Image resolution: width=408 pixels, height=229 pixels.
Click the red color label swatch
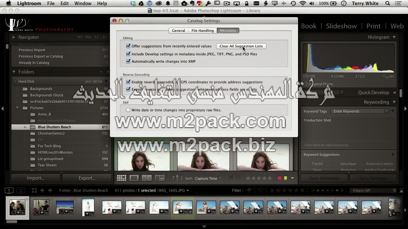pyautogui.click(x=280, y=178)
